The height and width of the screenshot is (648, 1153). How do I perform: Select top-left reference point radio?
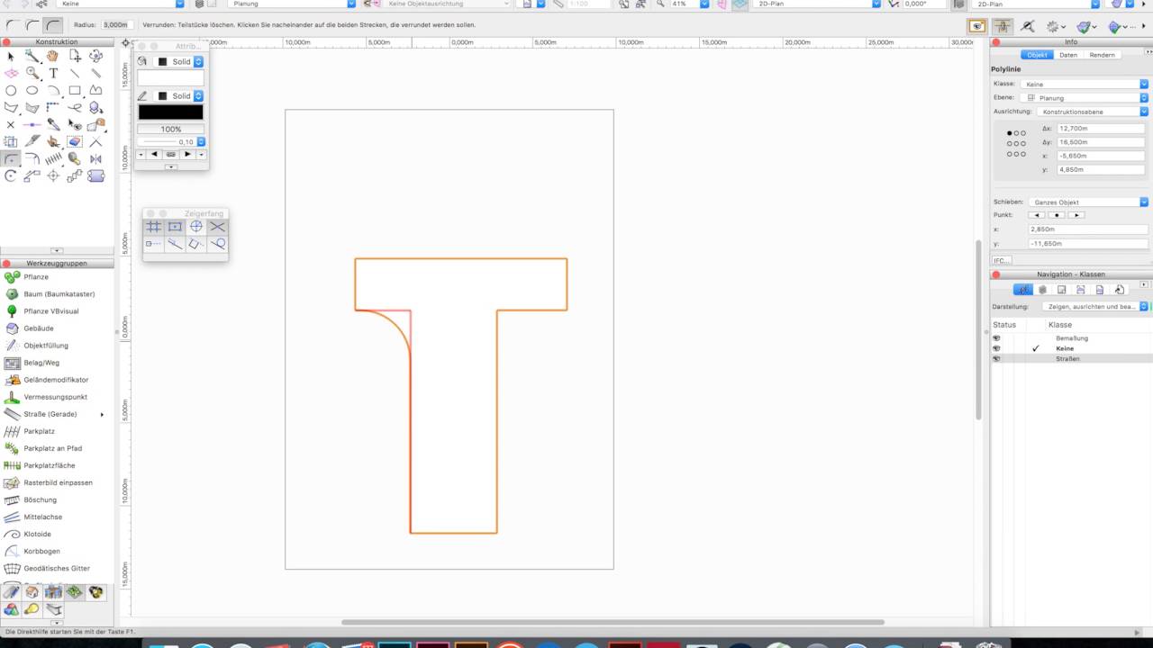pos(1010,133)
